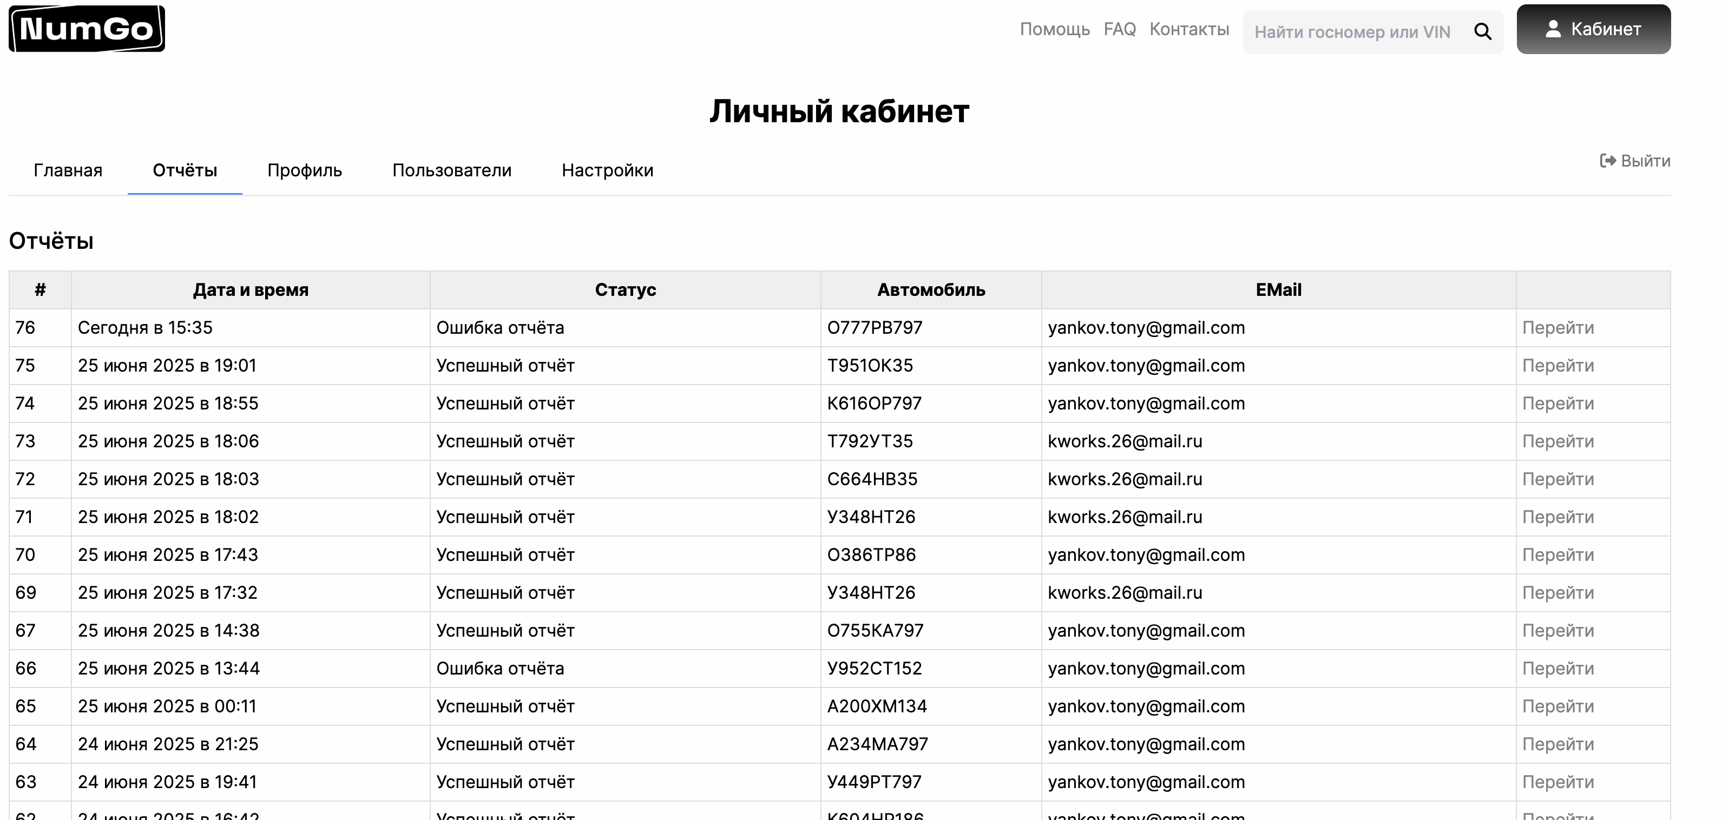Click the NumGo logo
Image resolution: width=1722 pixels, height=820 pixels.
click(x=86, y=29)
